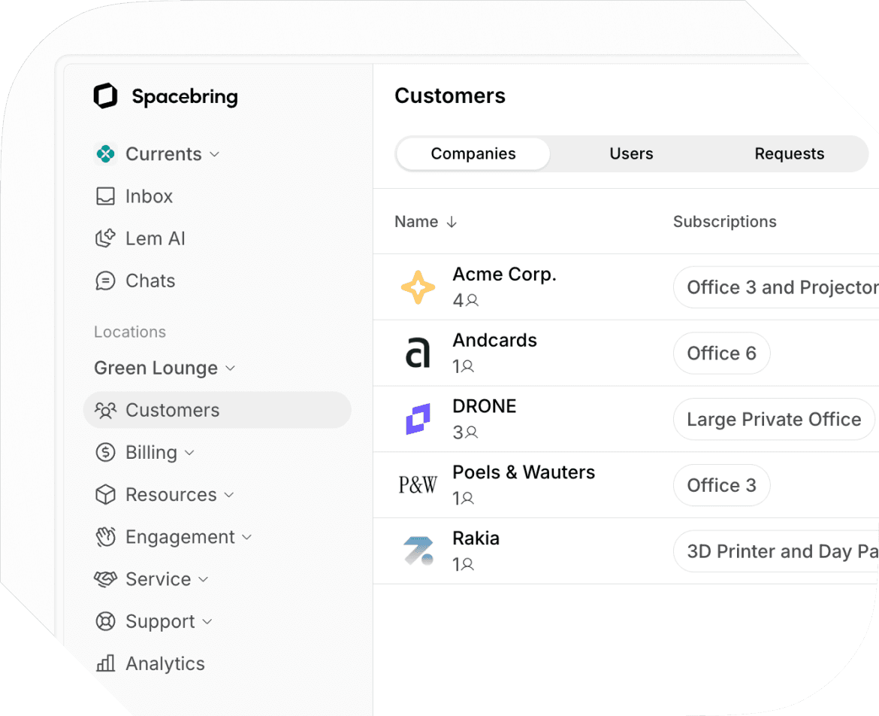Click the Locations section label
Screen dimensions: 879x716
130,332
